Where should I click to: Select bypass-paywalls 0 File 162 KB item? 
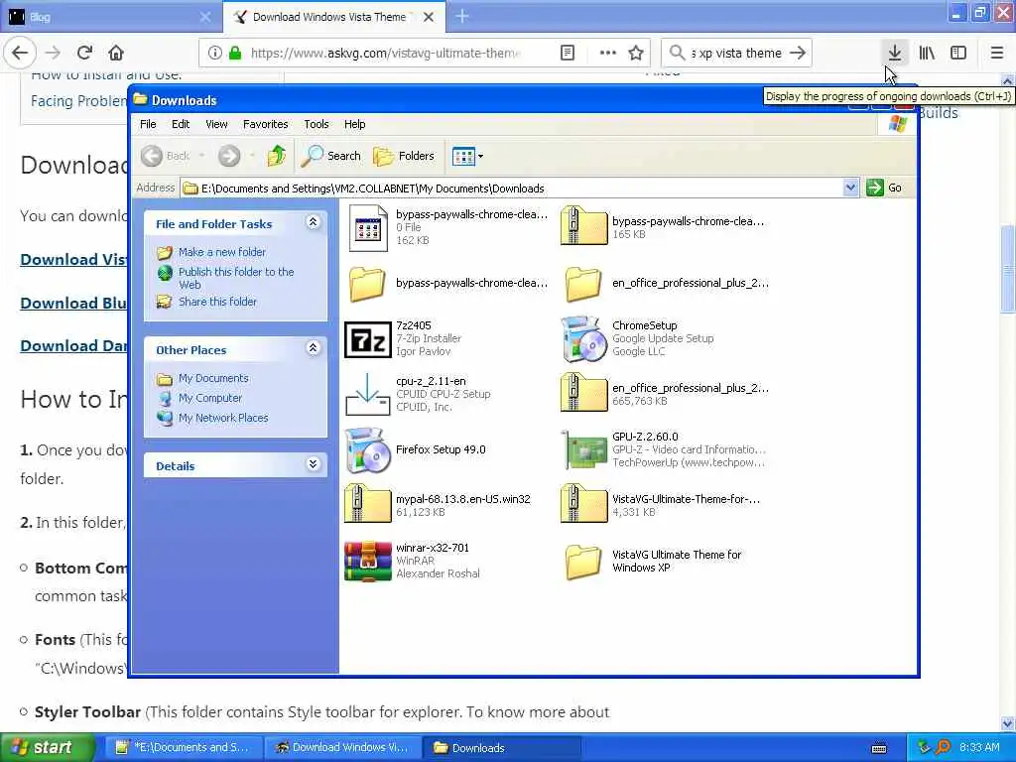point(367,227)
